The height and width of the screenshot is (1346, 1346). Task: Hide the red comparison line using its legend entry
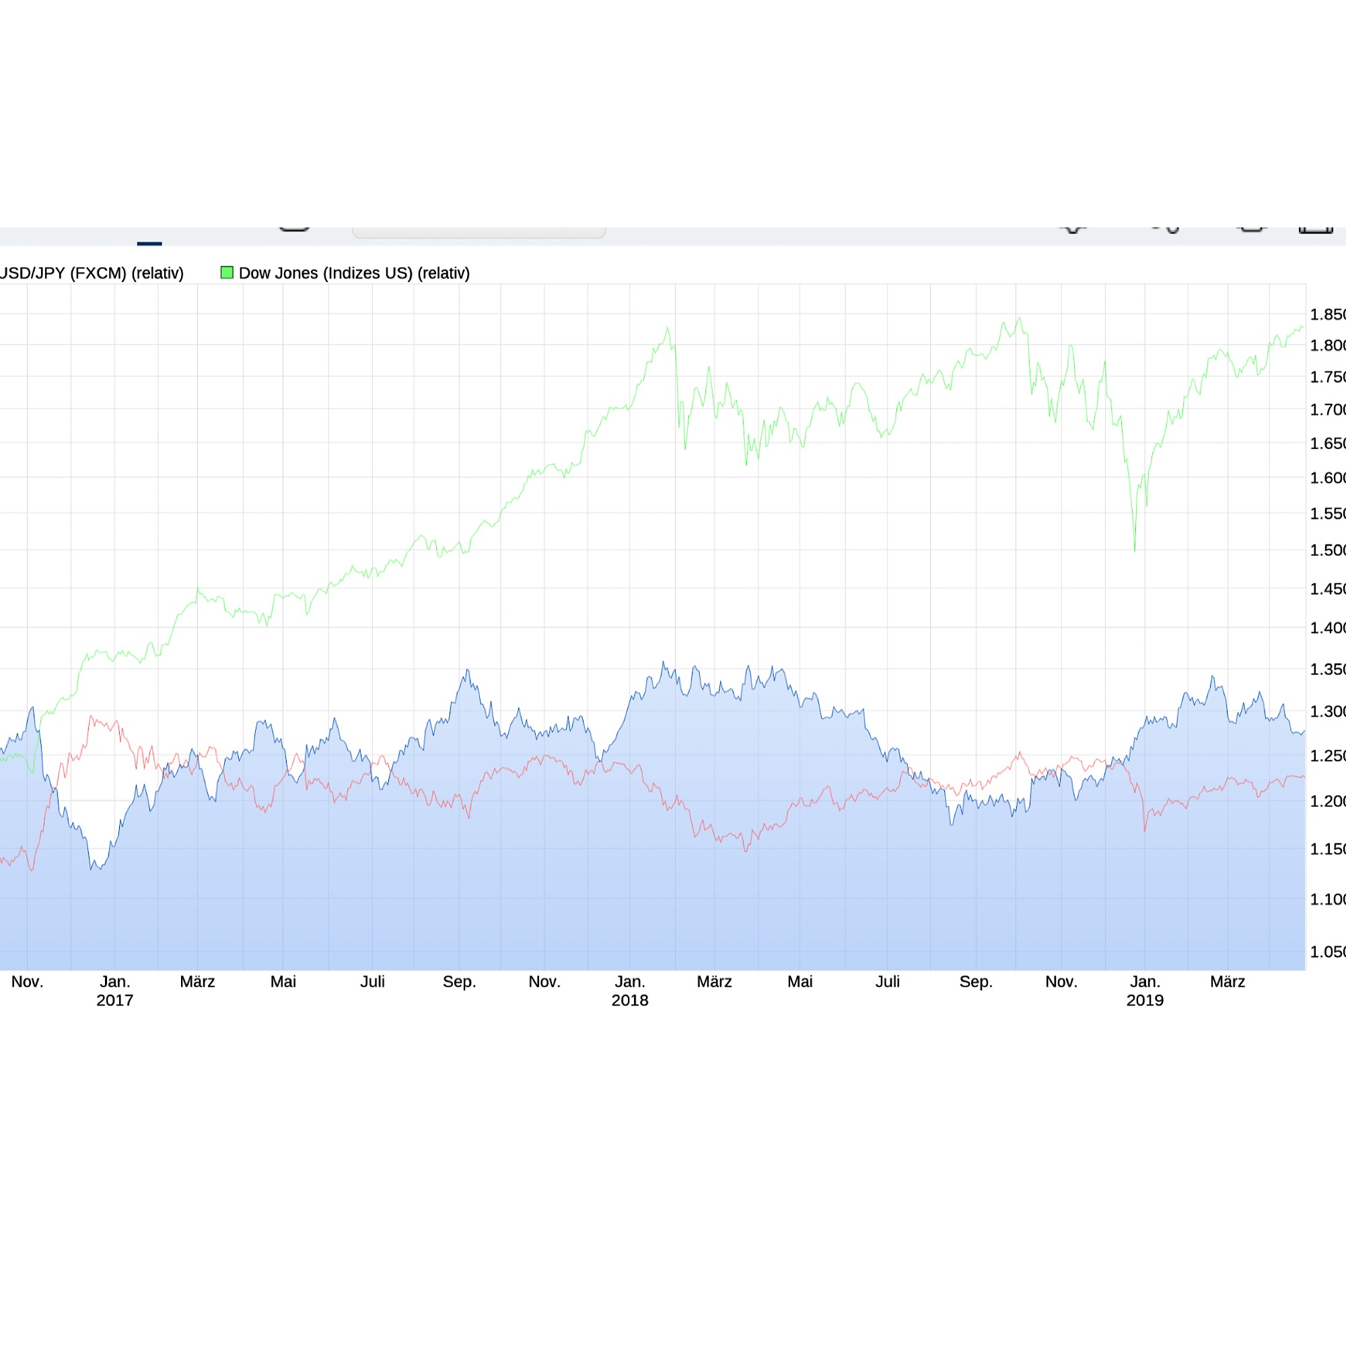click(91, 273)
